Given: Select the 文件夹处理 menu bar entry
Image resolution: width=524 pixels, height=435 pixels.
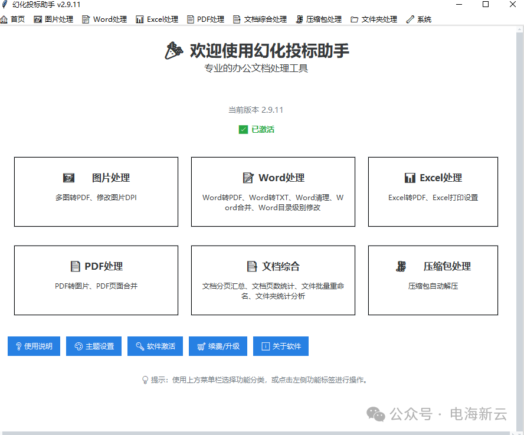Looking at the screenshot, I should 374,19.
